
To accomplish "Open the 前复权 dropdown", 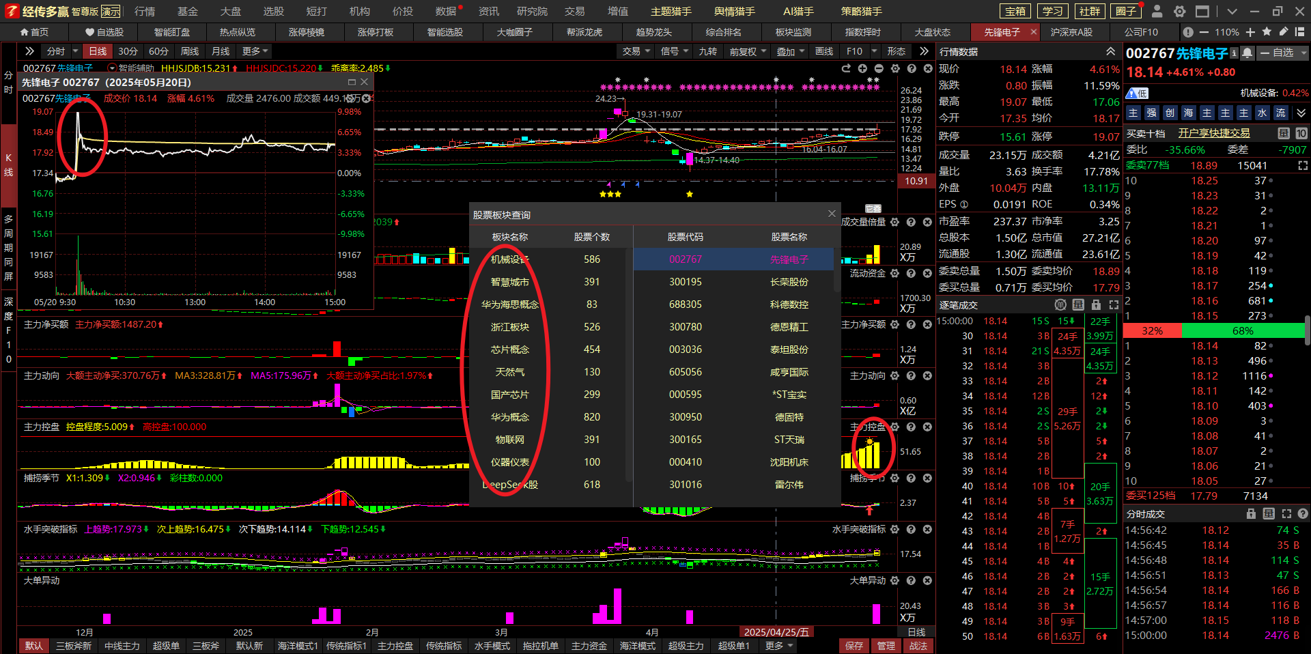I will (748, 51).
